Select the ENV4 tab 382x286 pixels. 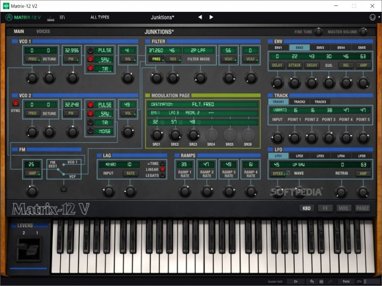[341, 48]
